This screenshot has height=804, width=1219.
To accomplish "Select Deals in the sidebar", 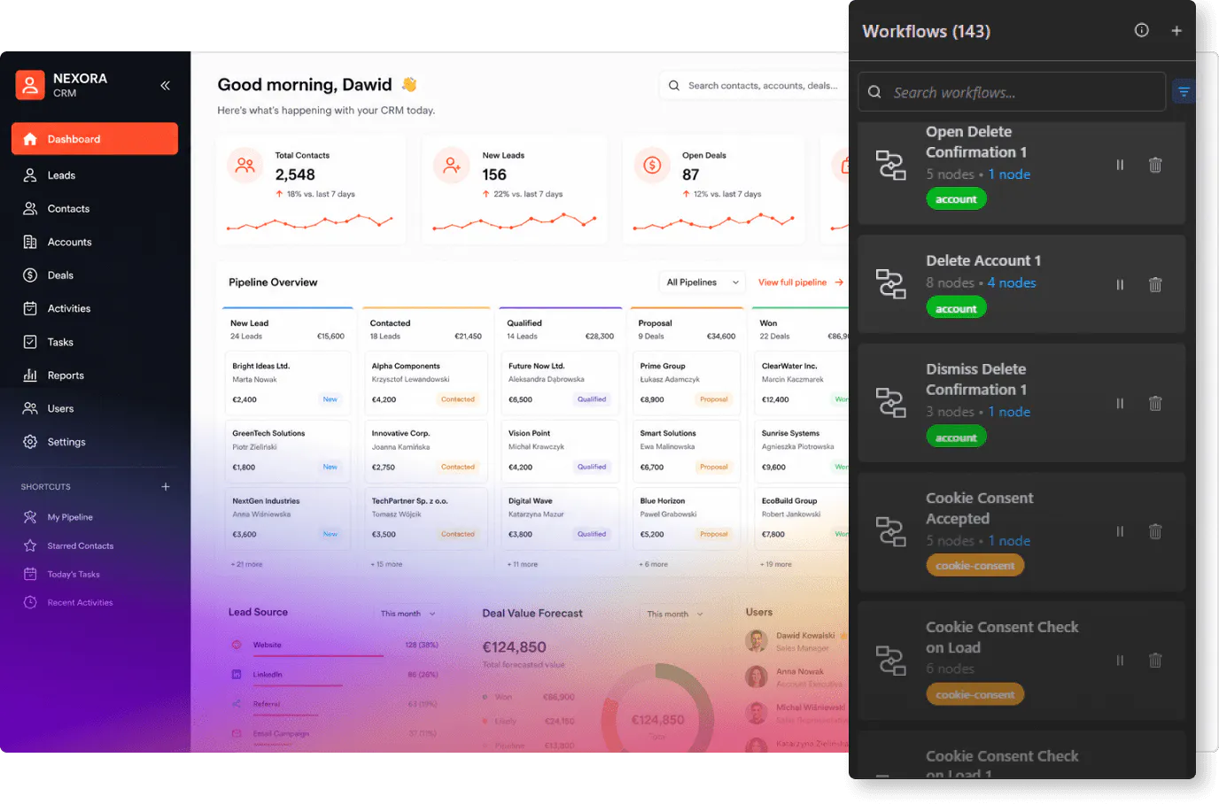I will pyautogui.click(x=95, y=275).
